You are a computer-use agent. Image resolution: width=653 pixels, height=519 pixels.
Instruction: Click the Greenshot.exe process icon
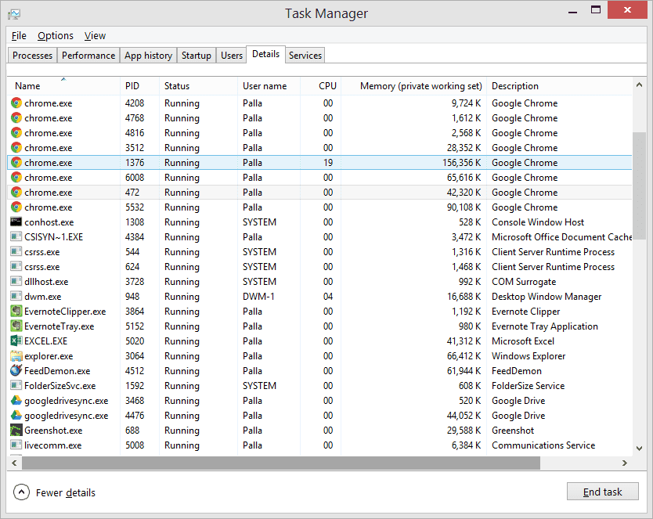[x=16, y=431]
